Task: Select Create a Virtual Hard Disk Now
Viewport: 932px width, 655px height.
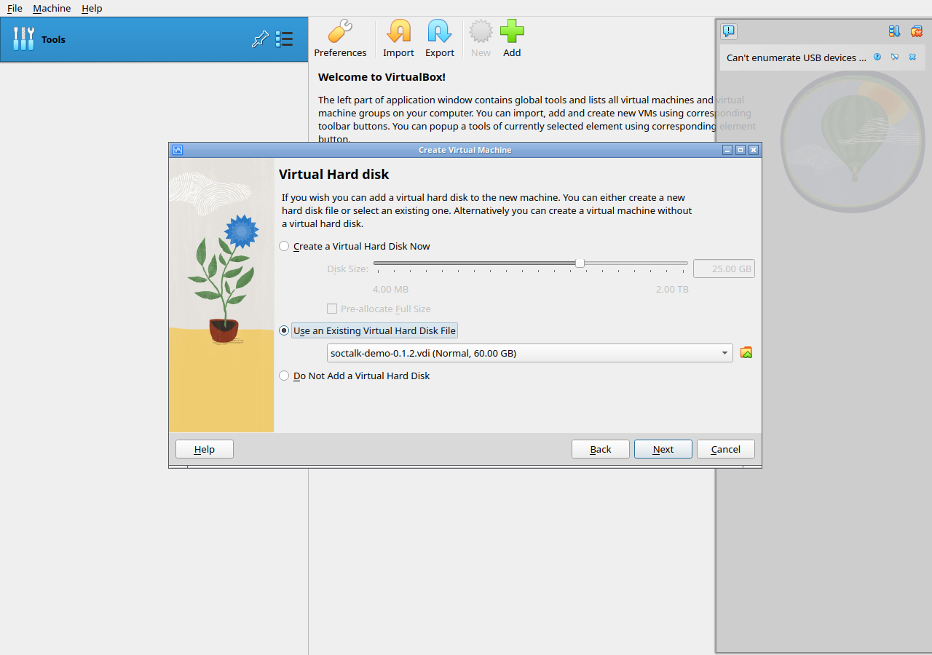Action: 355,246
